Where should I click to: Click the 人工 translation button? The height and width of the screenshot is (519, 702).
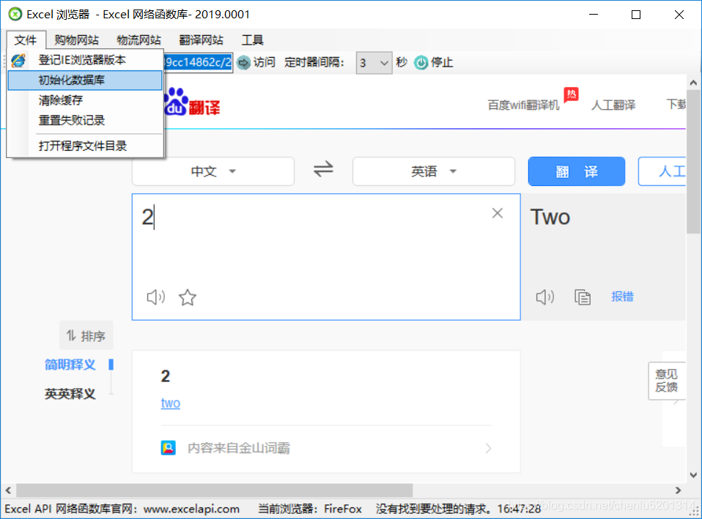(662, 171)
